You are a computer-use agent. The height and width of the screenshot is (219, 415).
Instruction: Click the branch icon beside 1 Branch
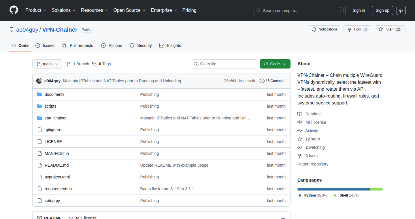(x=68, y=64)
